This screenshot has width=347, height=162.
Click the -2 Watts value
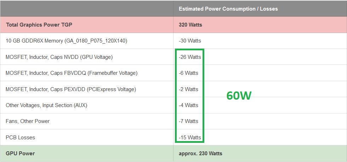click(x=188, y=89)
